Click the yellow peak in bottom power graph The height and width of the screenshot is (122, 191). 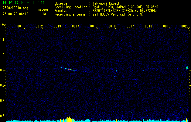tap(69, 119)
